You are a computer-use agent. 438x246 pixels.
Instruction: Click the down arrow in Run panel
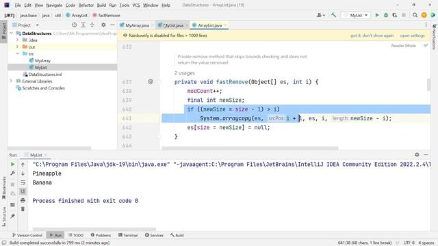click(x=23, y=173)
